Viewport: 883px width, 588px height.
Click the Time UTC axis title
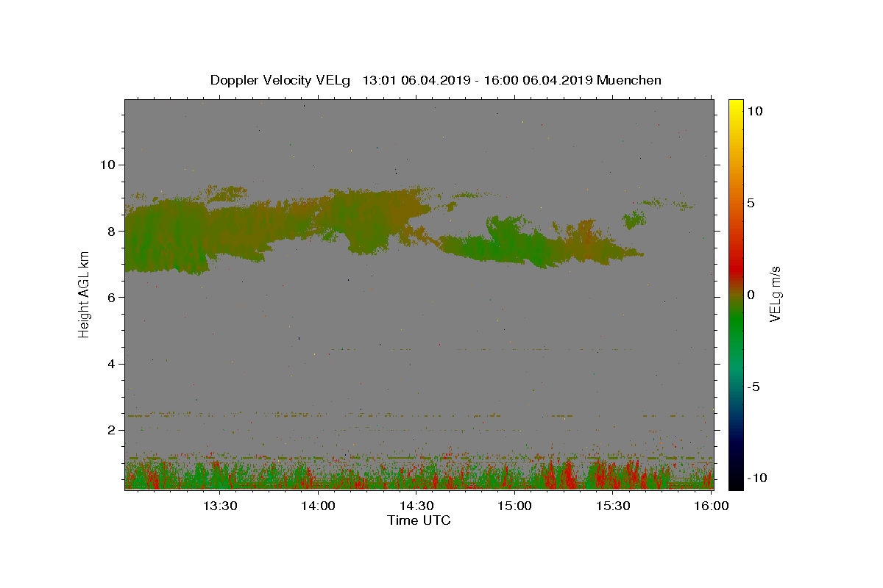[419, 520]
